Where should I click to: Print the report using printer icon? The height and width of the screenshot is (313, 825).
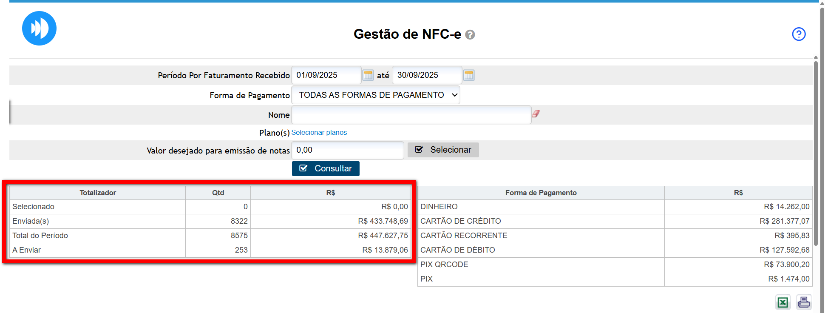pyautogui.click(x=803, y=302)
